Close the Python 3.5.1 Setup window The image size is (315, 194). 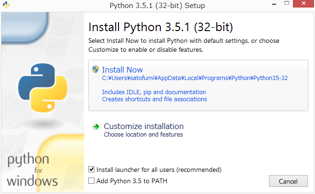tap(304, 4)
